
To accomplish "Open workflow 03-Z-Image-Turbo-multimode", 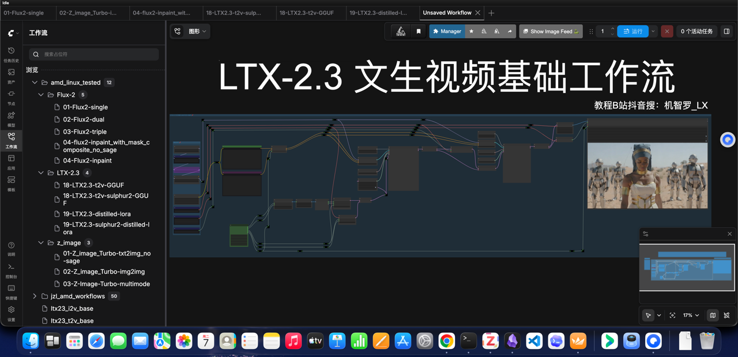I will tap(107, 284).
